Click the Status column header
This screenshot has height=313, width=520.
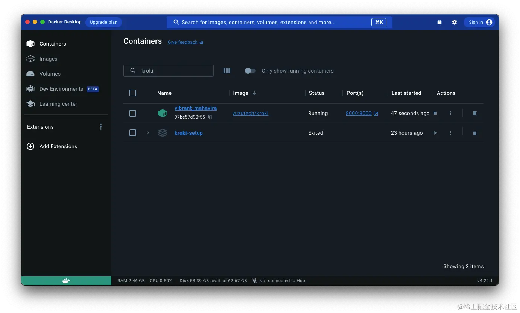(316, 93)
